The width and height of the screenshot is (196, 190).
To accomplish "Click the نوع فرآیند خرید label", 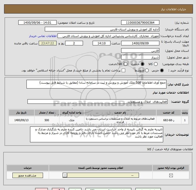I will coord(178,70).
